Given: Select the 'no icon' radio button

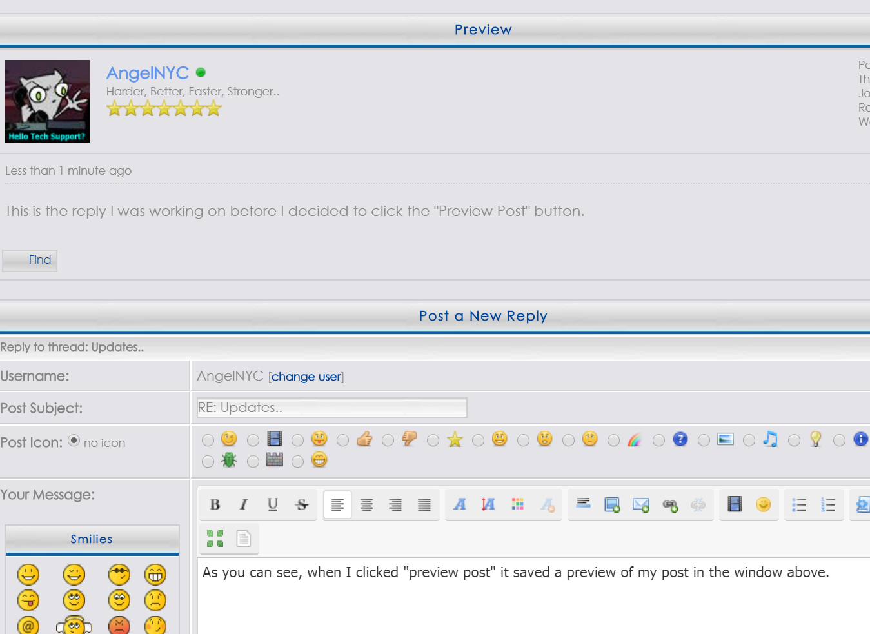Looking at the screenshot, I should pos(74,441).
